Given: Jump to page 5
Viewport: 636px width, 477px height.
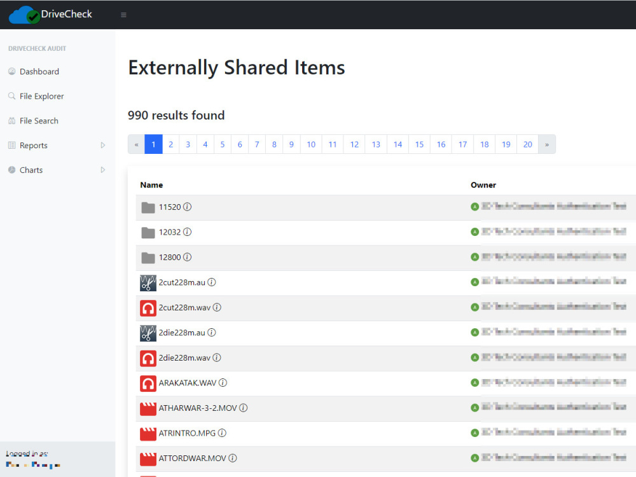Looking at the screenshot, I should [x=223, y=144].
